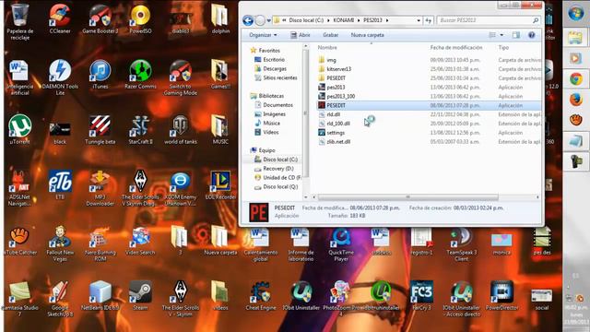Click the Fallout New Vegas desktop icon
This screenshot has height=332, width=590.
pos(60,243)
